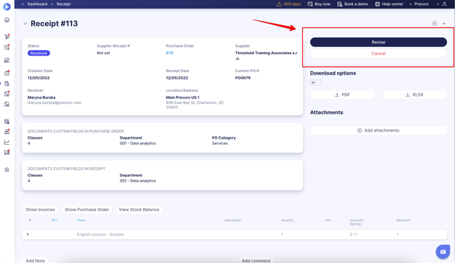This screenshot has width=455, height=263.
Task: Open the user profile icon
Action: (444, 4)
